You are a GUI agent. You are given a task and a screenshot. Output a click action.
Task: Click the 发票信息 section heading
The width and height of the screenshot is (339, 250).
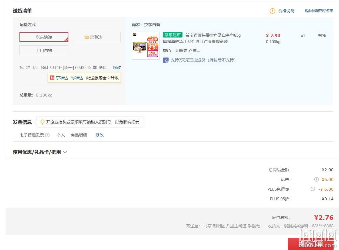[x=22, y=122]
